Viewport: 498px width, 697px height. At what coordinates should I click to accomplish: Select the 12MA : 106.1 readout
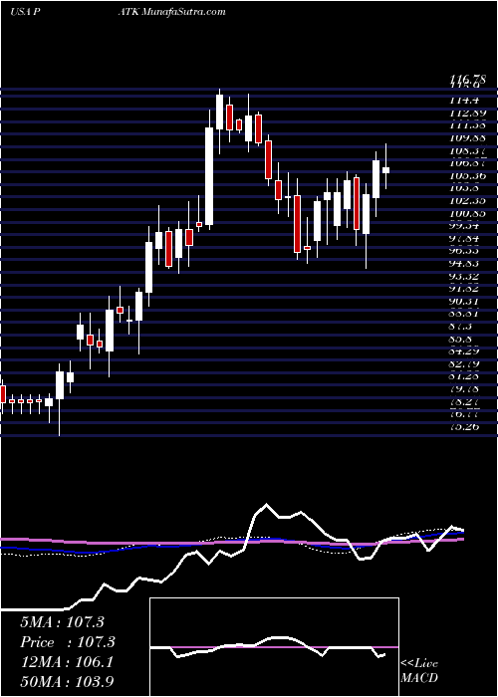point(67,662)
